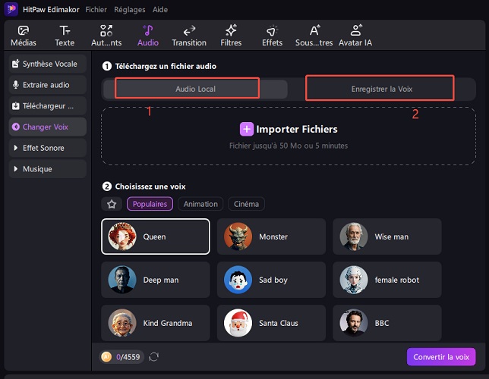Open the Transition tool icon
The height and width of the screenshot is (379, 489).
(189, 30)
